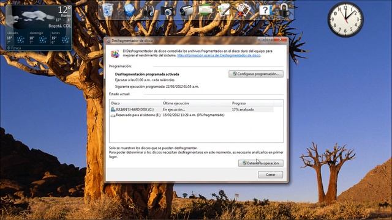Select Reservado para el sistema (E:) drive

pos(136,115)
